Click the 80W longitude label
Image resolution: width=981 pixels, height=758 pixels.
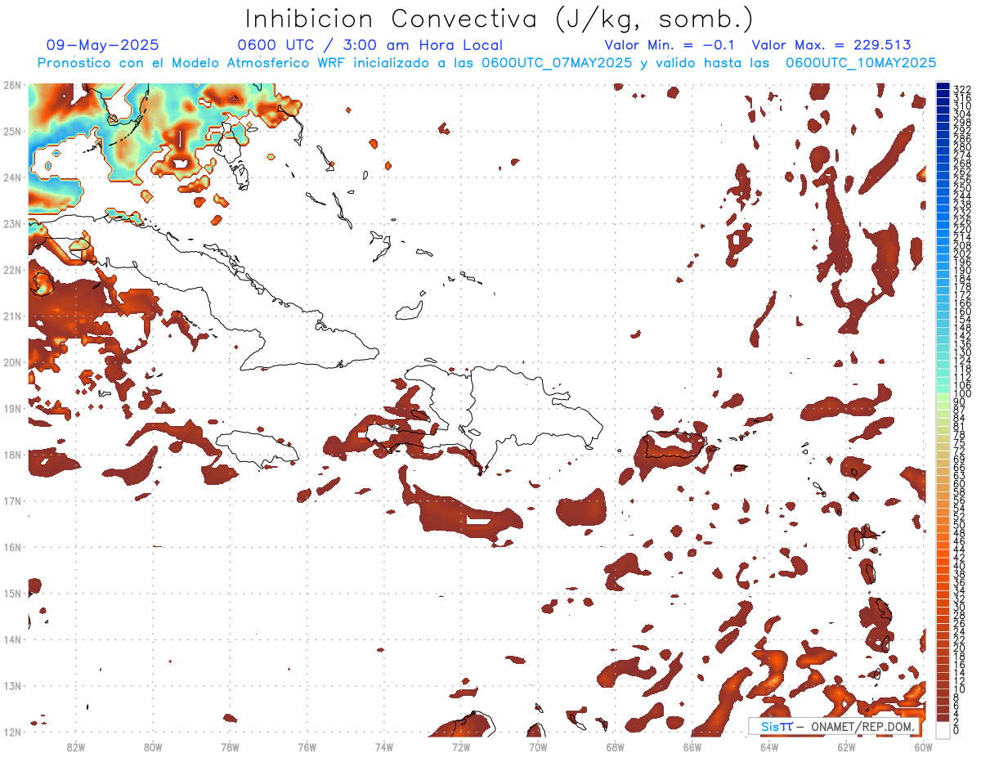[x=153, y=747]
